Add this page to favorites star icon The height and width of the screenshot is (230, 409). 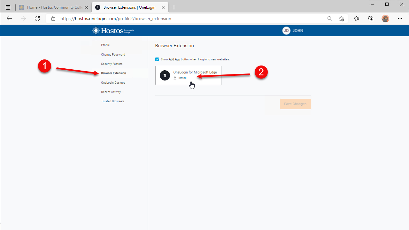coord(341,19)
